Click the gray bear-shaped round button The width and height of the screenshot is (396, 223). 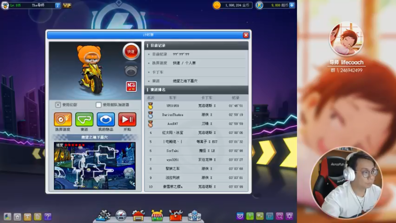point(131,71)
